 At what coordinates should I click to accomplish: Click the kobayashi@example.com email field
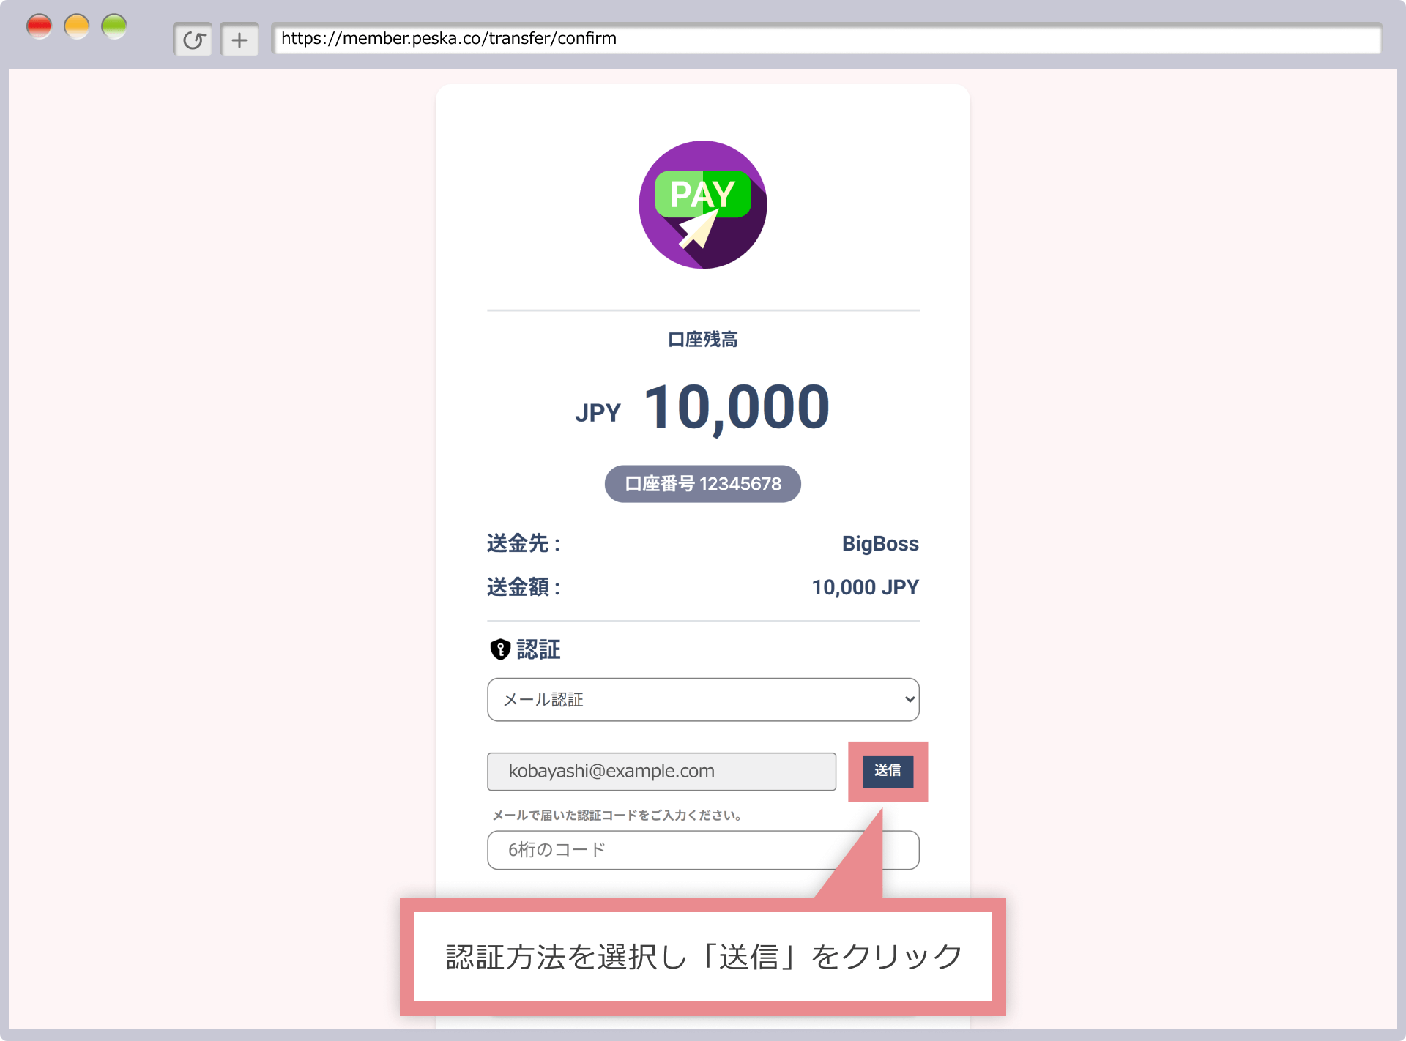(661, 772)
